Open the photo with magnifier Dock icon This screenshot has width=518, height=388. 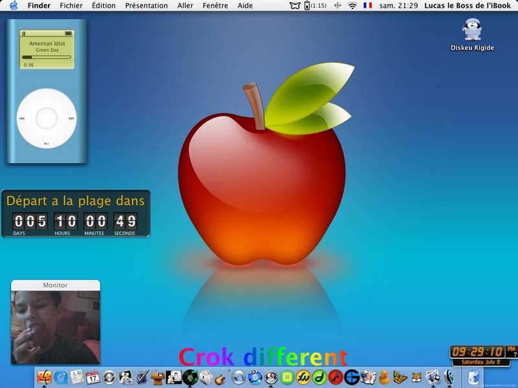(433, 377)
